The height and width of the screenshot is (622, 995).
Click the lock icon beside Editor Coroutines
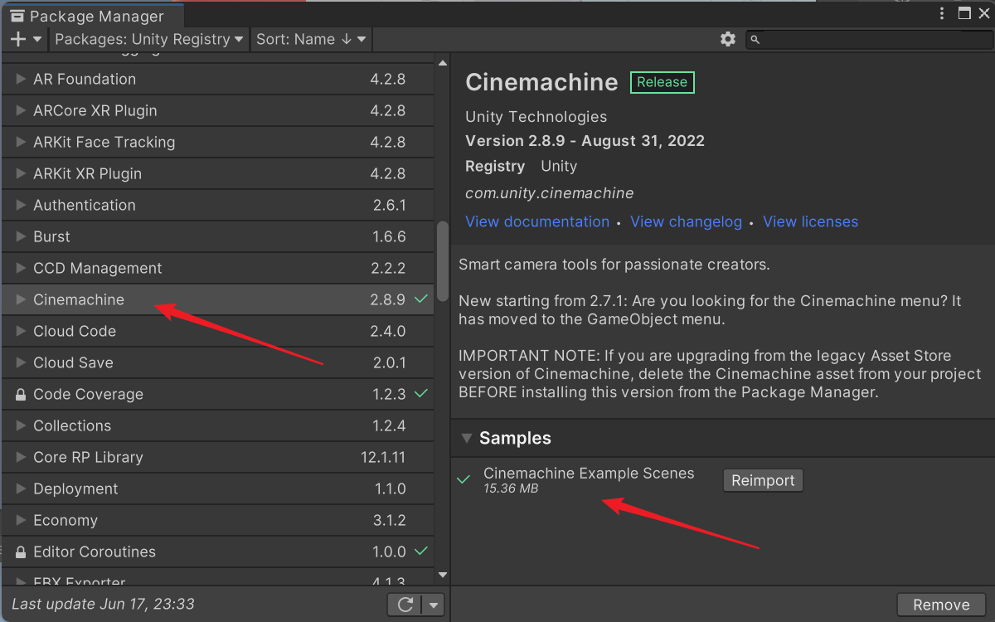pyautogui.click(x=21, y=552)
